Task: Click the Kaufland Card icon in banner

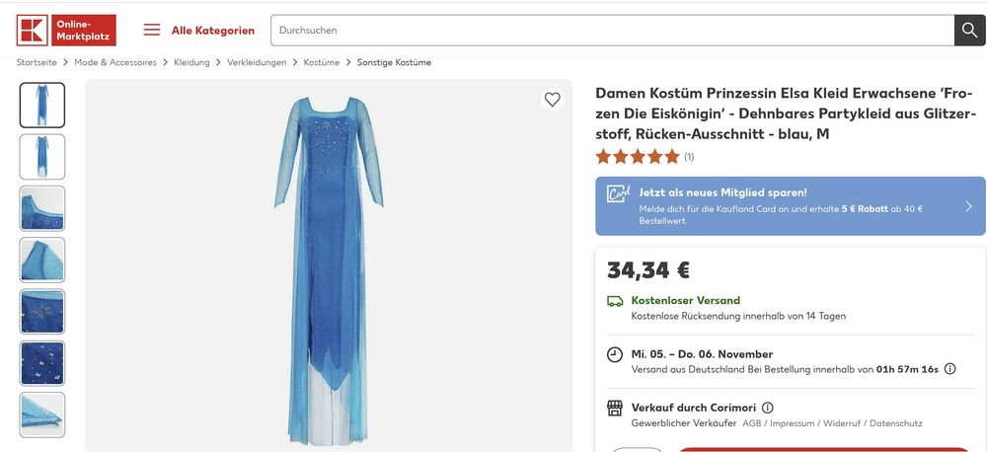Action: coord(618,193)
